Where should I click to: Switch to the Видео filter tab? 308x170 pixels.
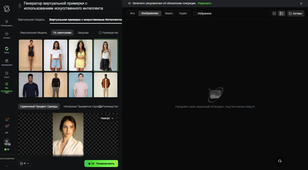coord(169,13)
